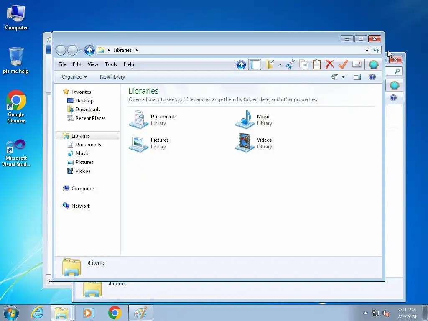
Task: Click the blue Up icon next to the Help menu
Action: (x=241, y=65)
